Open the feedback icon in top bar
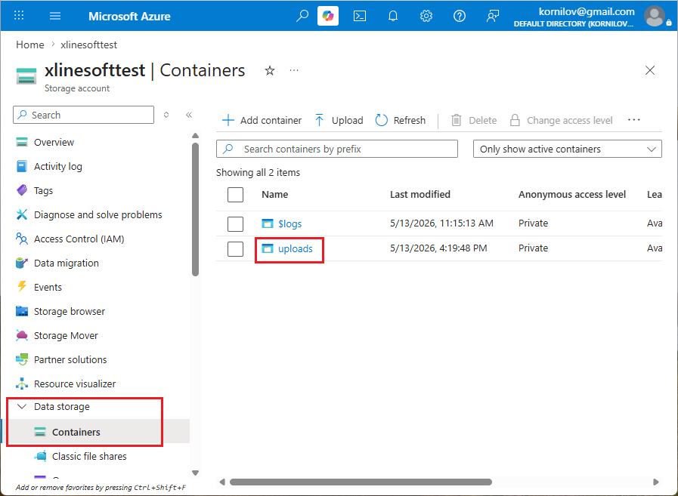 pos(493,16)
